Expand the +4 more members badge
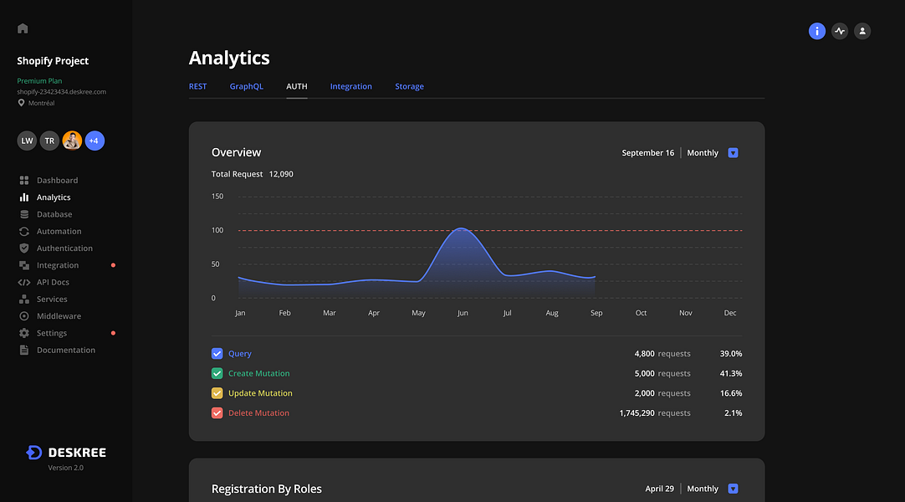 94,141
